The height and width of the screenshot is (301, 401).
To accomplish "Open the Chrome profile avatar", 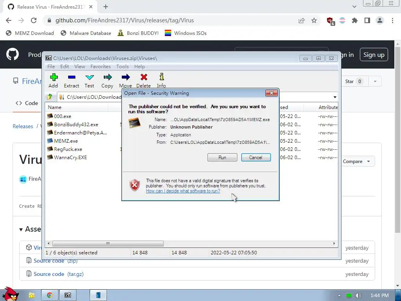I will click(x=380, y=20).
